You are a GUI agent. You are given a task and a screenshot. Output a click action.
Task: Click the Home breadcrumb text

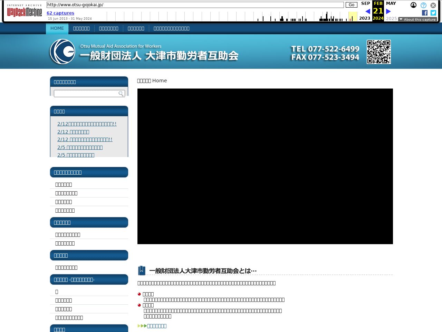pos(160,81)
